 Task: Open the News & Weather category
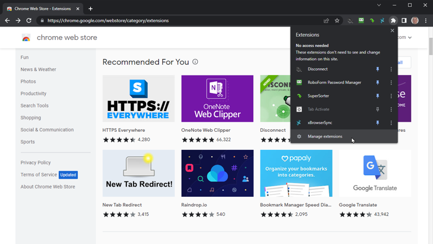(38, 69)
